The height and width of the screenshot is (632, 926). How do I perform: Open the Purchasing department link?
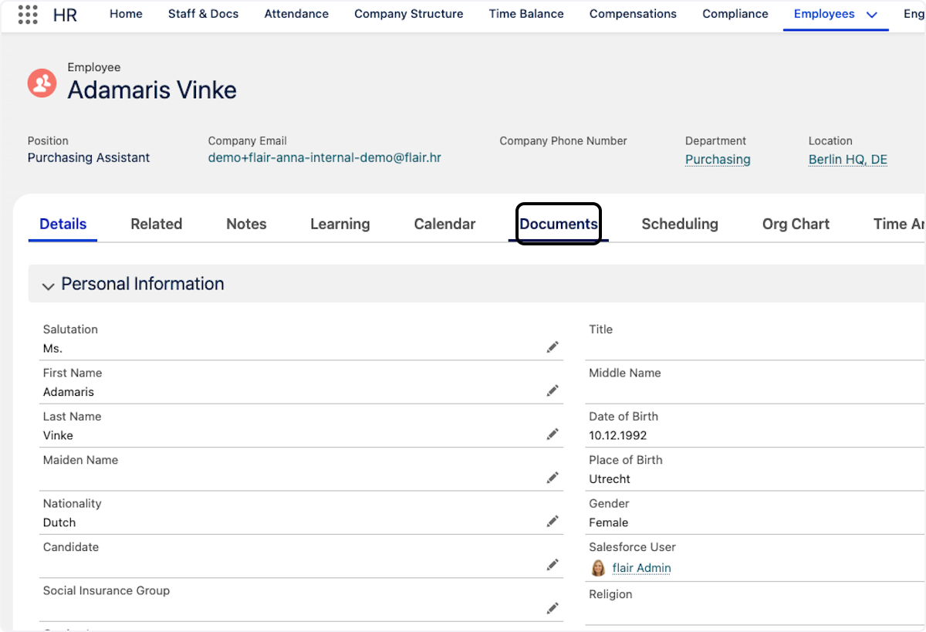tap(718, 160)
